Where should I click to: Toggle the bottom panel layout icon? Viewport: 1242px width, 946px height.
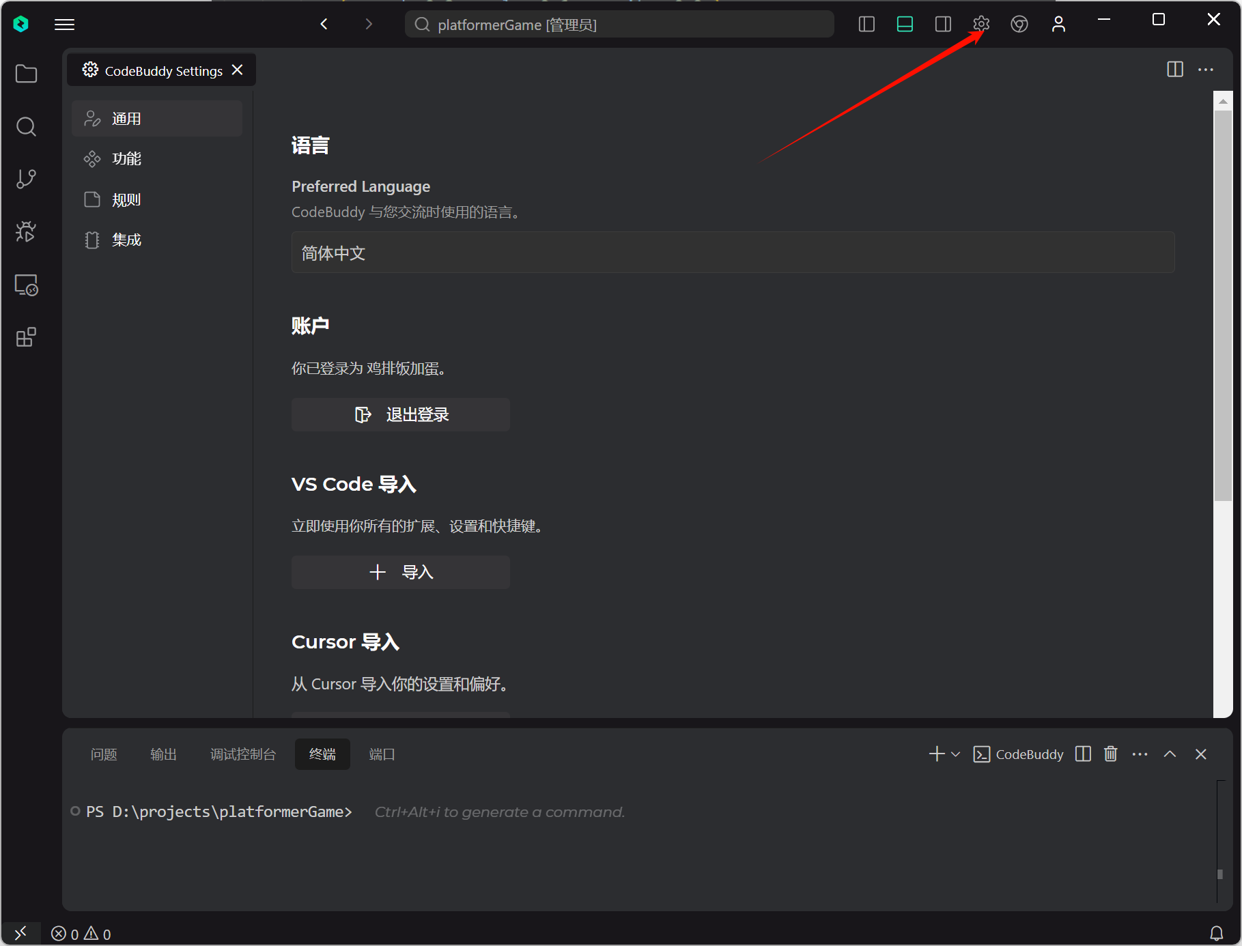905,25
